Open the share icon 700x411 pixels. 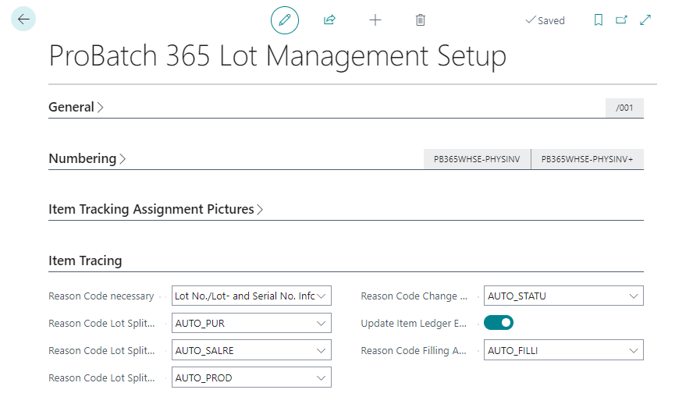[x=329, y=19]
